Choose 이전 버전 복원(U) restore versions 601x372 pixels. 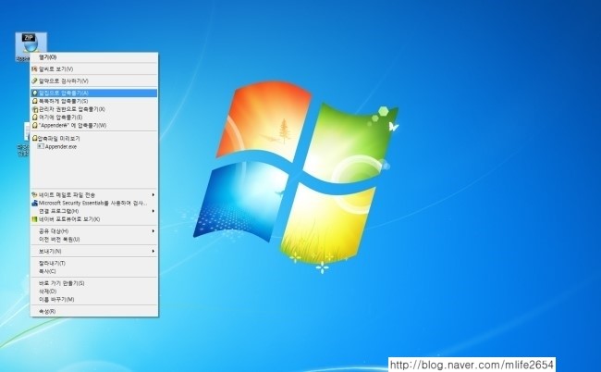pyautogui.click(x=94, y=239)
